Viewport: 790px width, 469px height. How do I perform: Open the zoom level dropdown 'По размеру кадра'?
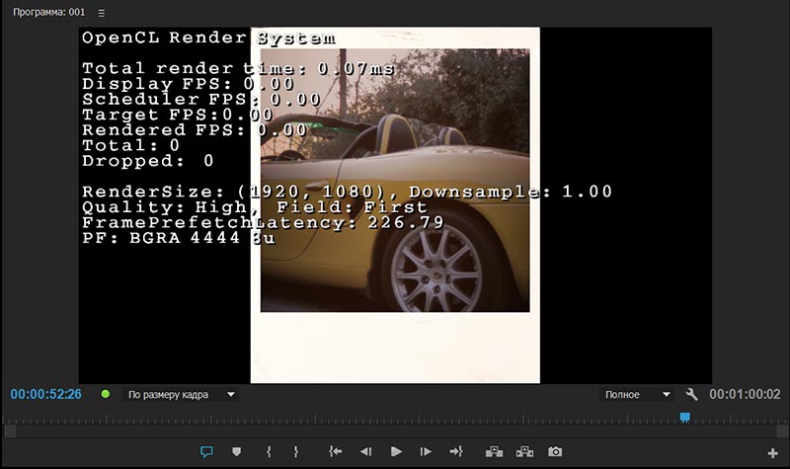pyautogui.click(x=181, y=394)
